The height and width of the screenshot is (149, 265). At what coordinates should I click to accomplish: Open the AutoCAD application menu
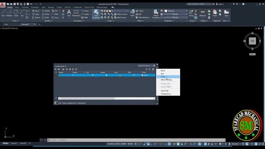pos(2,5)
